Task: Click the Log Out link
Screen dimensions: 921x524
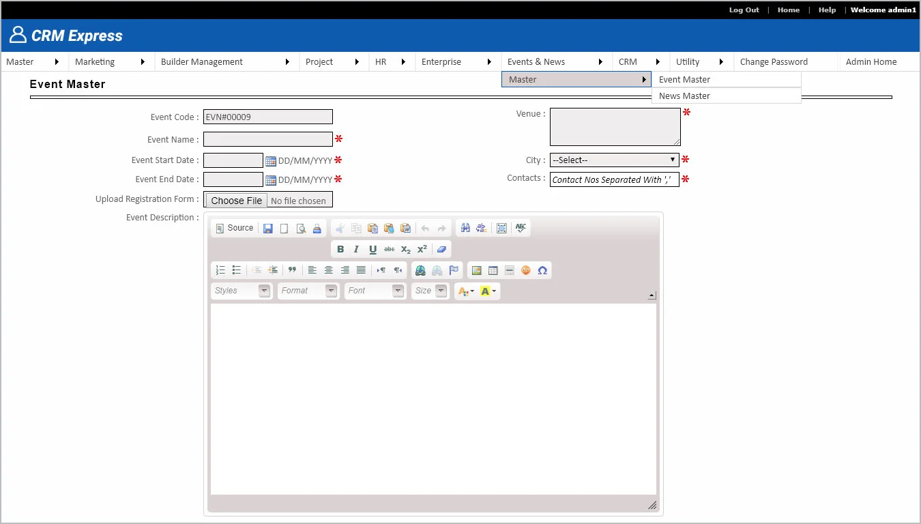Action: pos(744,10)
